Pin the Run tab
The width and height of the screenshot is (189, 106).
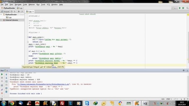coord(2,90)
